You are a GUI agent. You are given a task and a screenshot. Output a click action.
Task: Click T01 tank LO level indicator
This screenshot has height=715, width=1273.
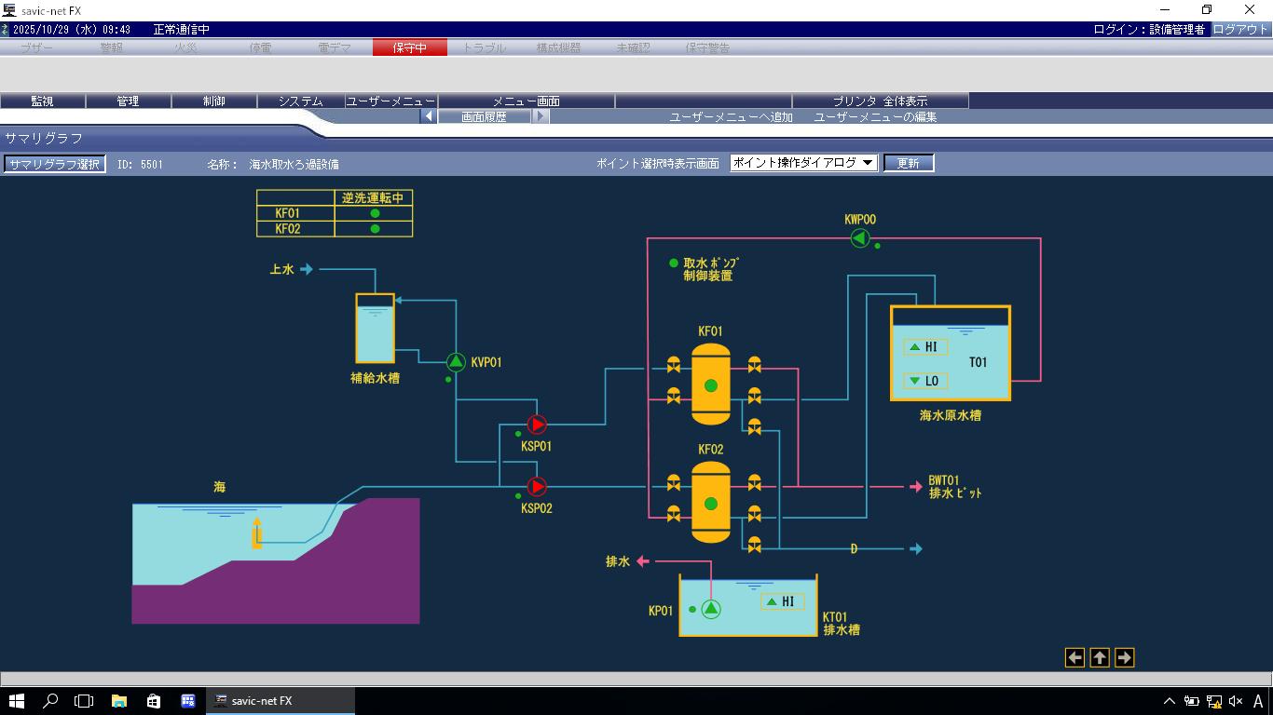(x=924, y=381)
